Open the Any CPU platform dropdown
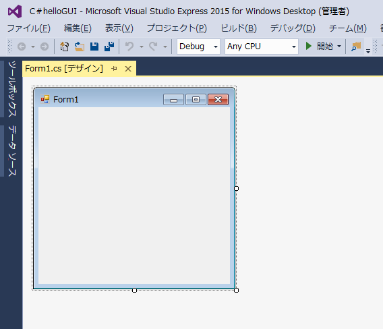Image resolution: width=383 pixels, height=329 pixels. (x=262, y=47)
